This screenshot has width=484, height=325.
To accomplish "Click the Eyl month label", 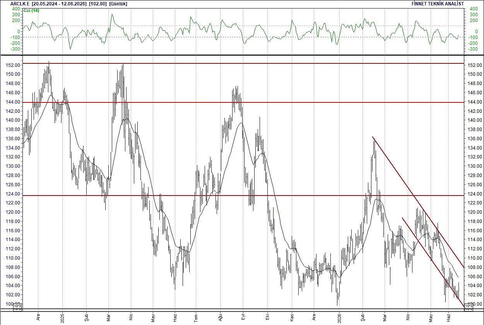I will 243,316.
